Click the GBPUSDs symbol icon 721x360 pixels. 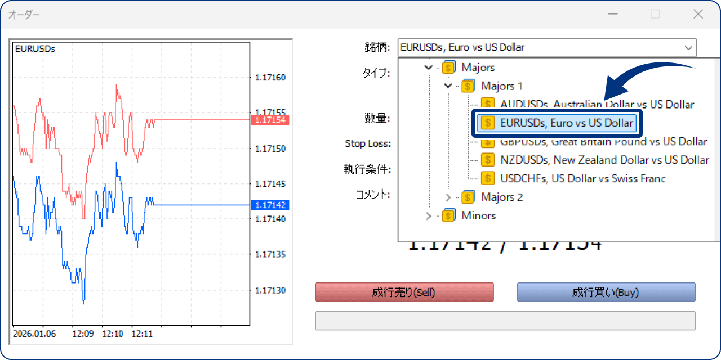[488, 141]
